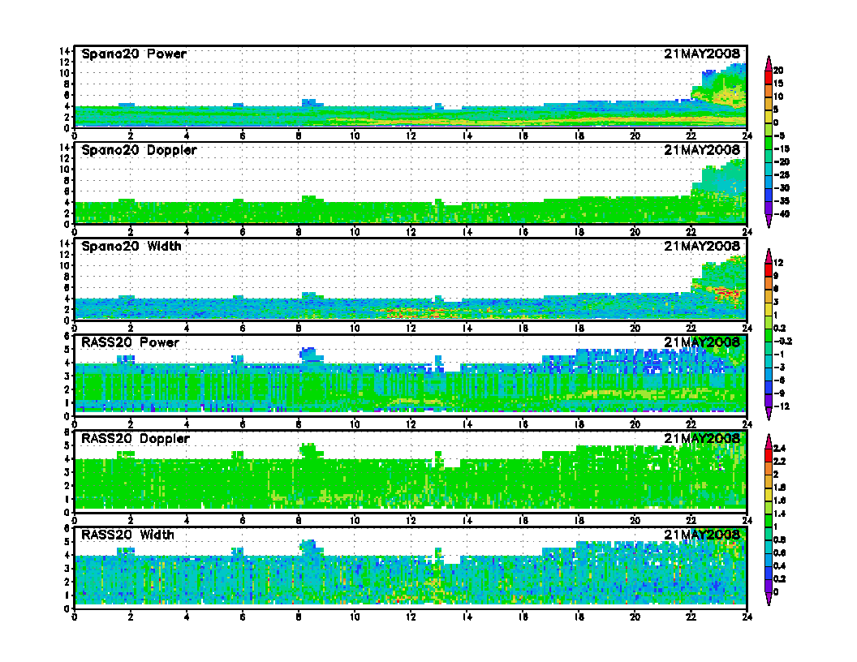857x662 pixels.
Task: Click the '-0.2' label on the middle colorbar
Action: (782, 342)
